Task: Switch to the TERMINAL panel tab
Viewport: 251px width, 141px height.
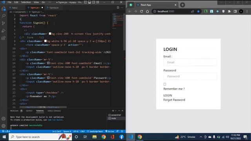Action: (x=40, y=111)
